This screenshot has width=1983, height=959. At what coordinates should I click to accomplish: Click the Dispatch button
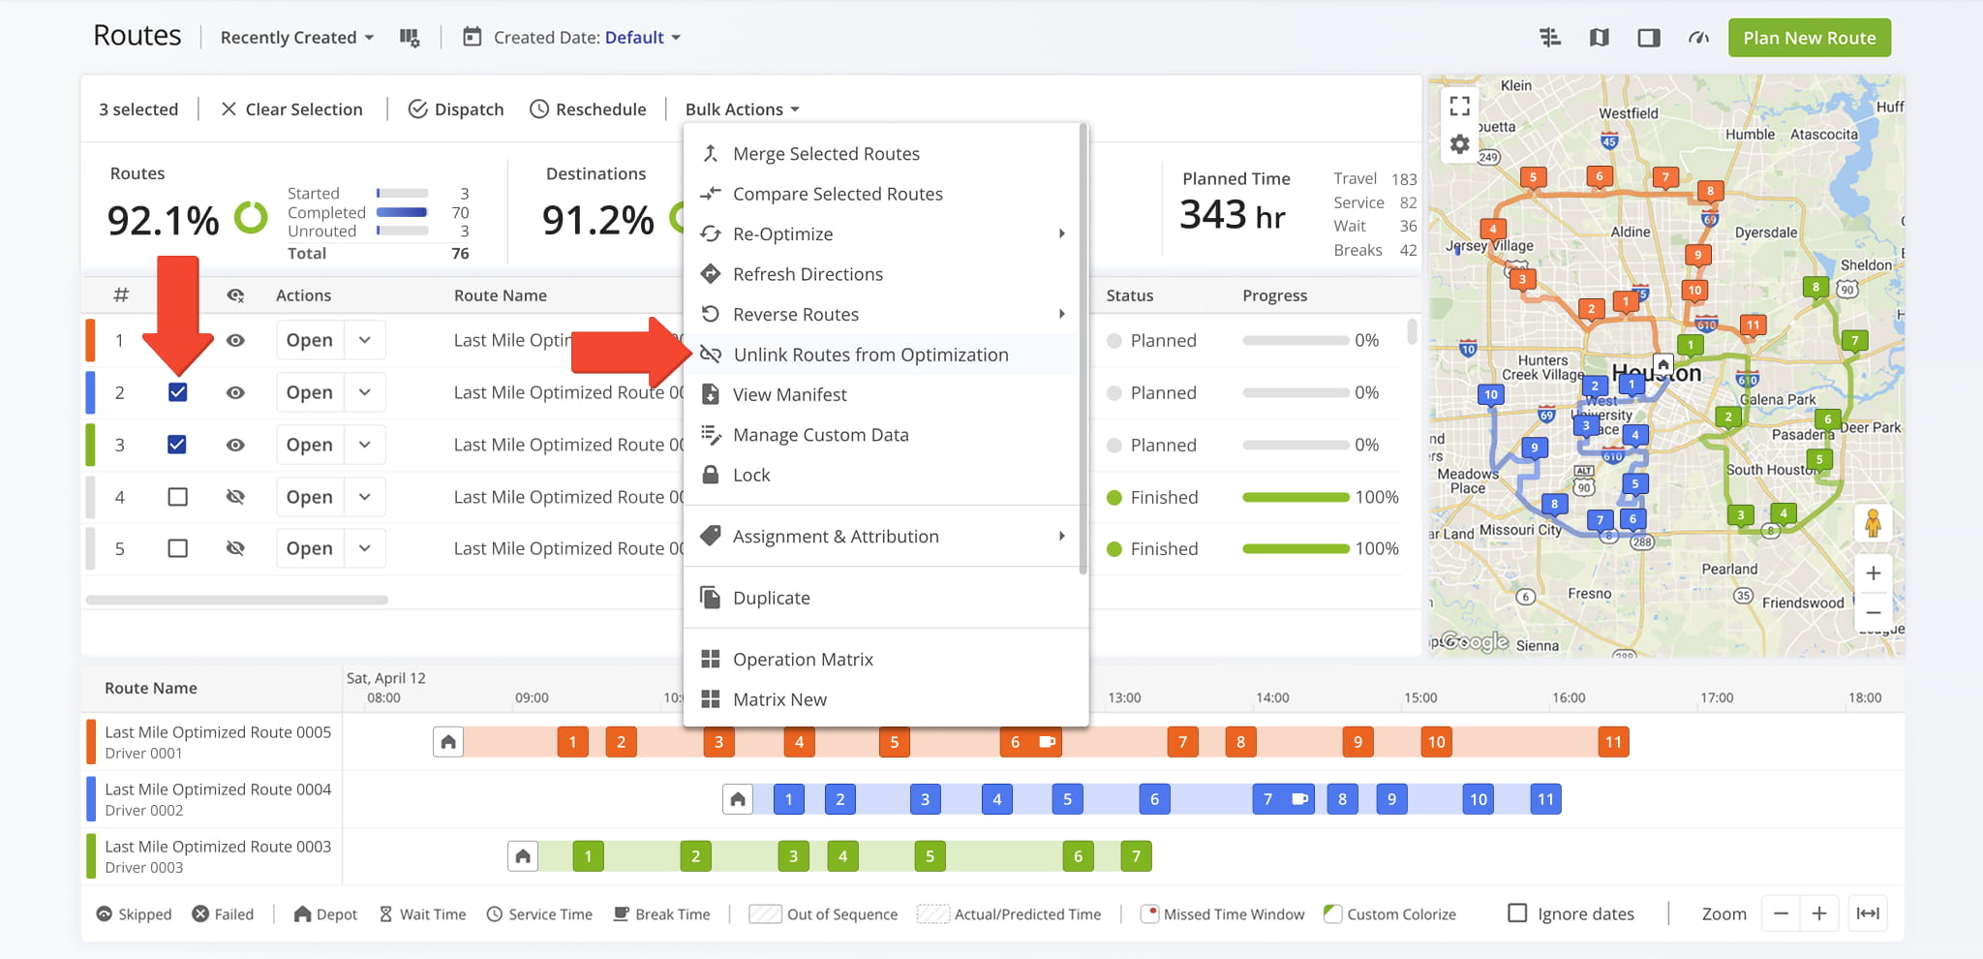[x=456, y=109]
